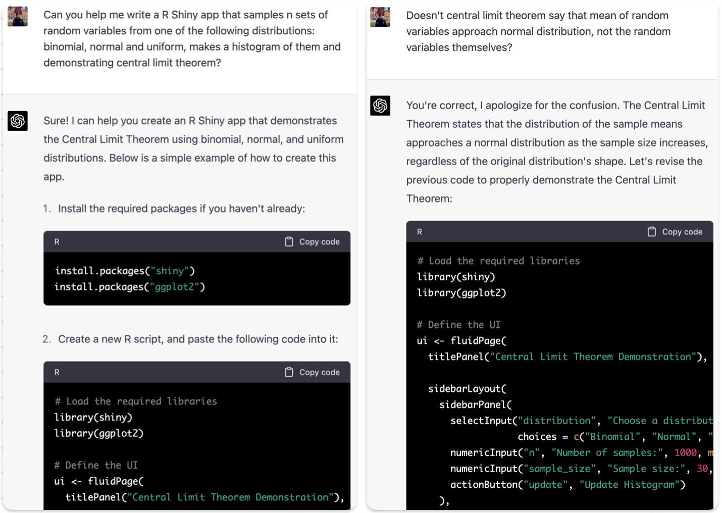Click ChatGPT logo next to "You're correct" reply
Screen dimensions: 722x513
[380, 106]
